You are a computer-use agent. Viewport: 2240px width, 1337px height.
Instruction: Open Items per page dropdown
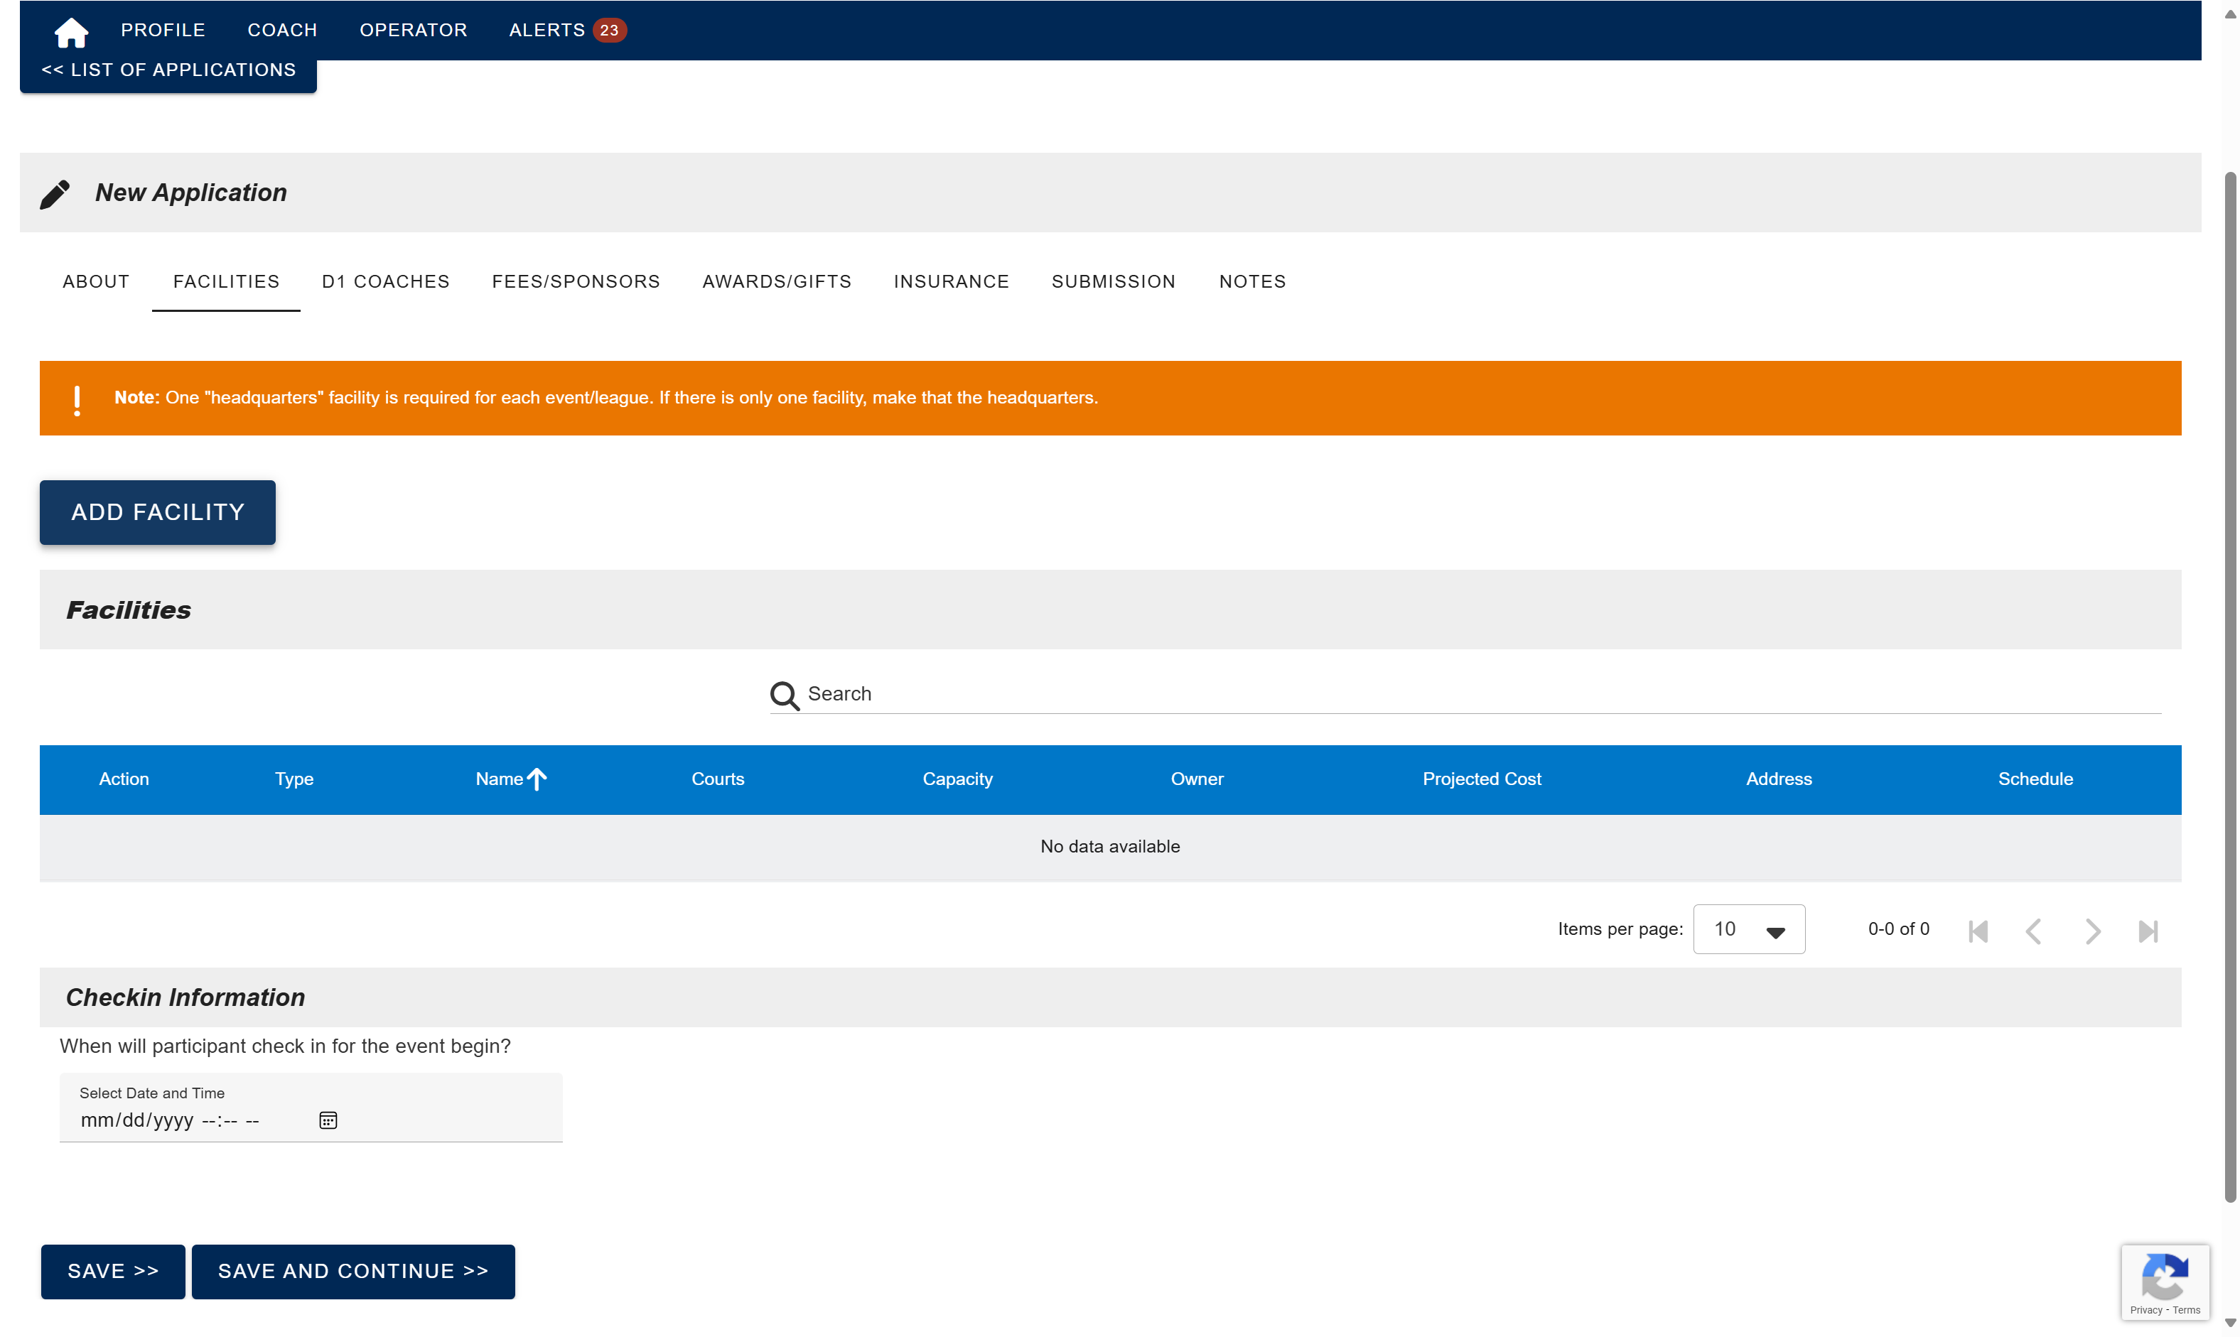click(1748, 929)
